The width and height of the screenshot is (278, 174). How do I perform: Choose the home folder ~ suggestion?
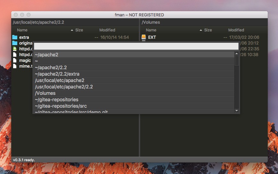tap(134, 61)
